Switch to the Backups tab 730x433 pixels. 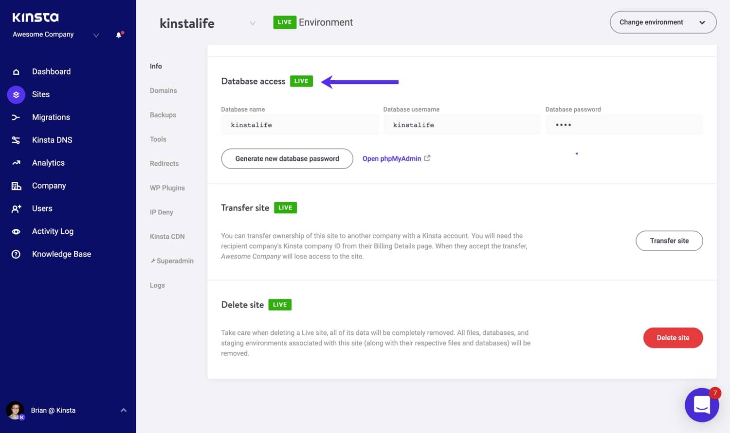click(x=163, y=115)
